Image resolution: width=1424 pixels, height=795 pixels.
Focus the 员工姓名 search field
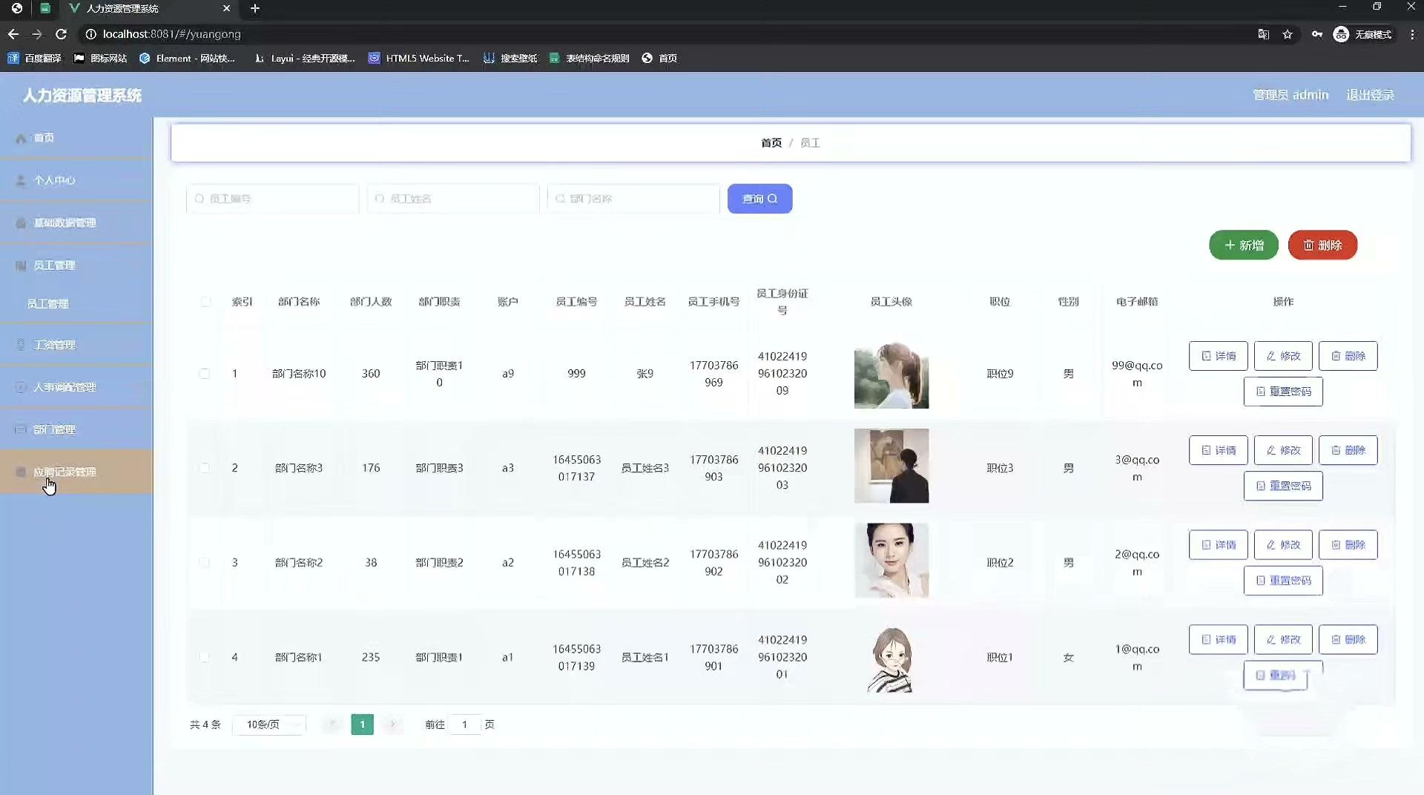(452, 199)
